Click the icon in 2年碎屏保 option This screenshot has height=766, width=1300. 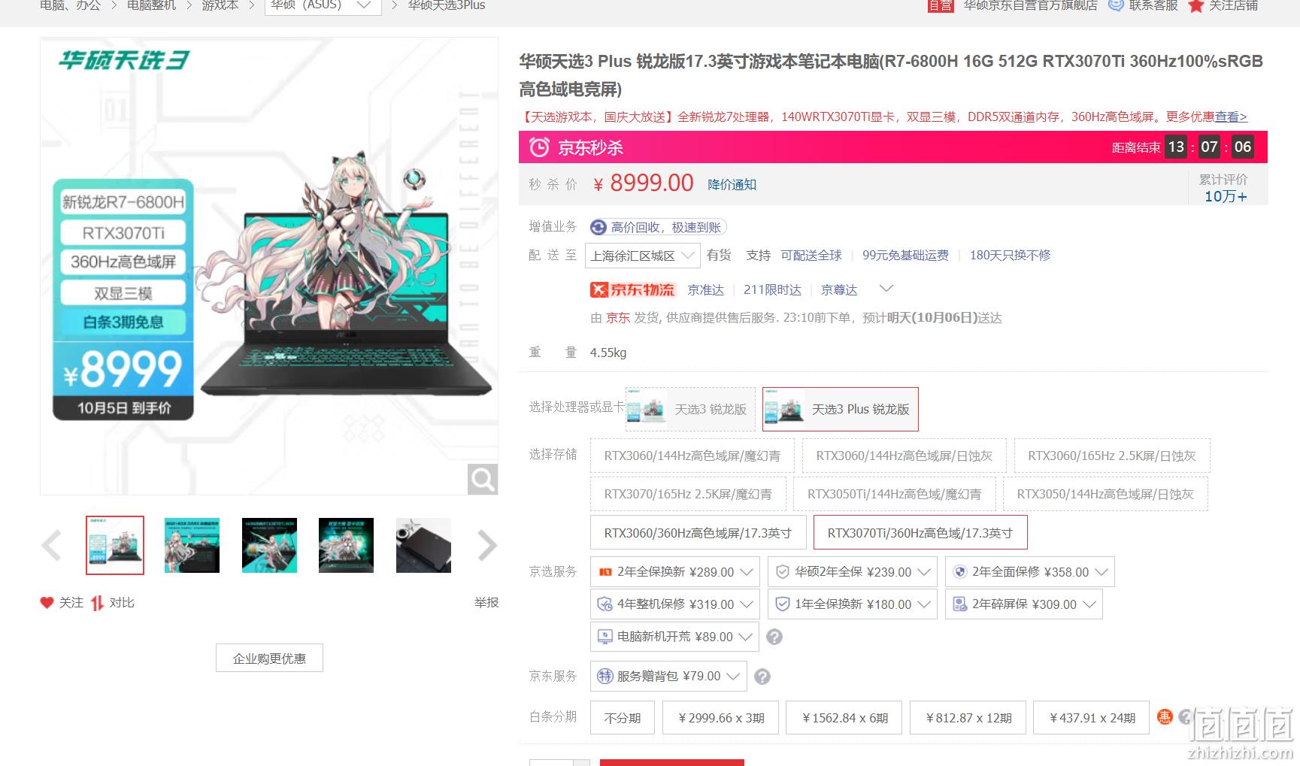pyautogui.click(x=959, y=604)
